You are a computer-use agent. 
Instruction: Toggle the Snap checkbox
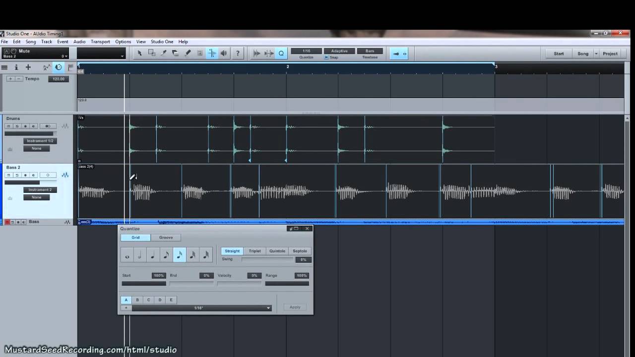pyautogui.click(x=326, y=58)
